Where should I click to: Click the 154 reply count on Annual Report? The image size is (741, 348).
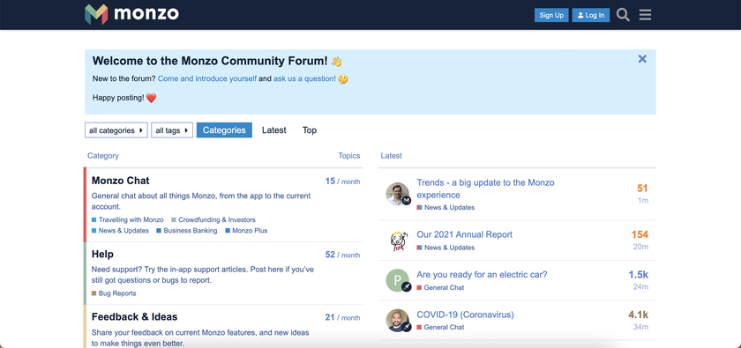tap(640, 234)
